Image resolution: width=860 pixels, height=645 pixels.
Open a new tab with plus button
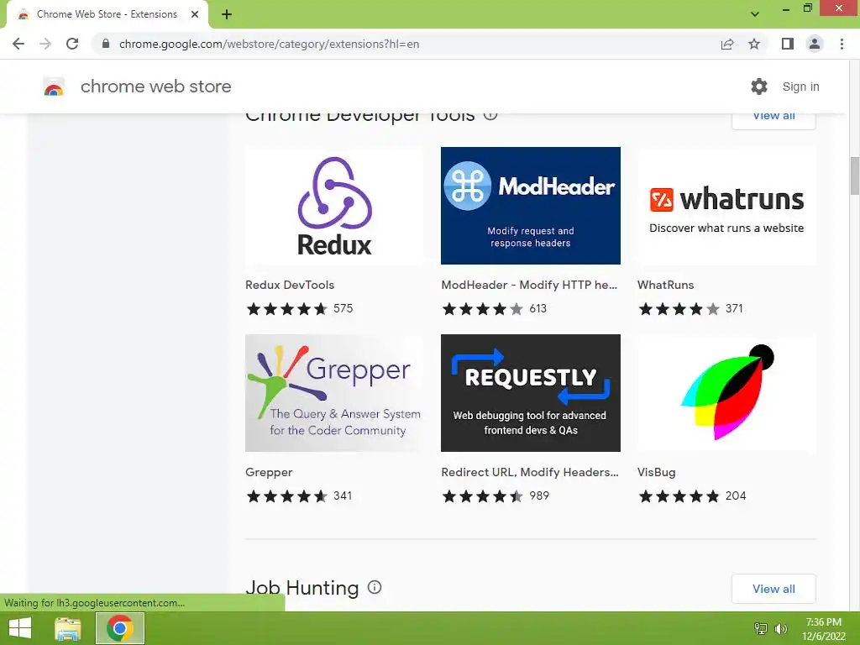(x=227, y=14)
